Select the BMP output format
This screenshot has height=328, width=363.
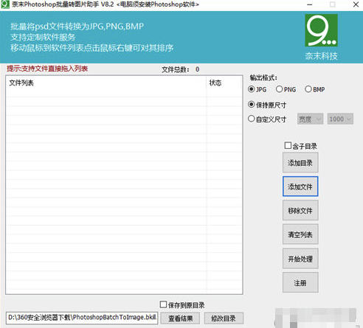(x=315, y=89)
